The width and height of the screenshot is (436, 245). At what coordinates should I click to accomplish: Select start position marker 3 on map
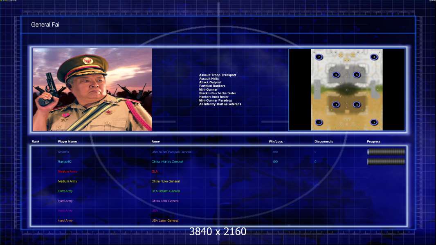(x=357, y=105)
